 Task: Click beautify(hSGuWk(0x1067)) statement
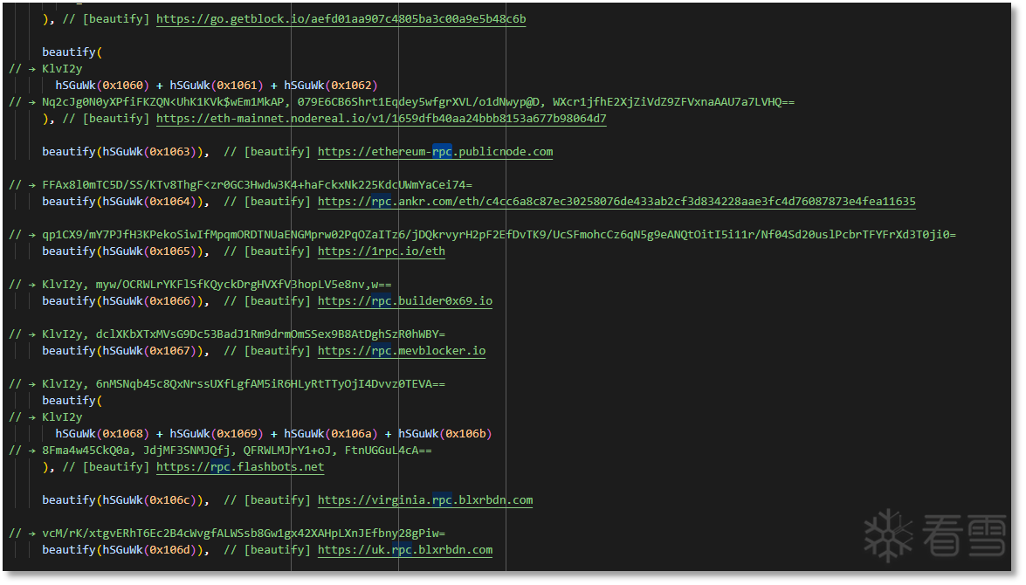(126, 351)
